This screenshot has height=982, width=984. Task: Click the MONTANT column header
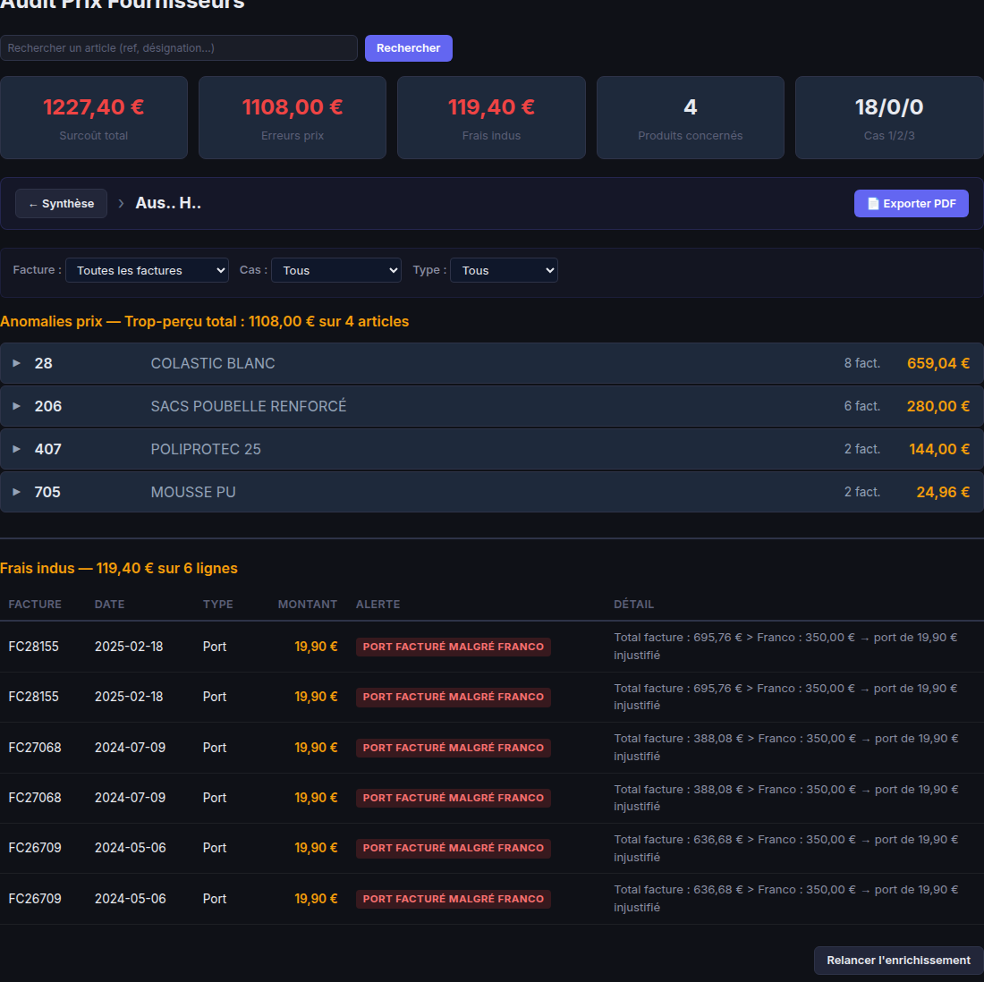coord(307,605)
